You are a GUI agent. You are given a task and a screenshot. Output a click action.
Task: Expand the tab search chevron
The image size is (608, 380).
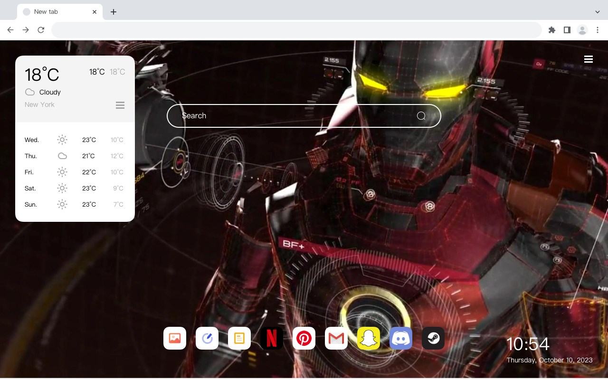click(598, 12)
